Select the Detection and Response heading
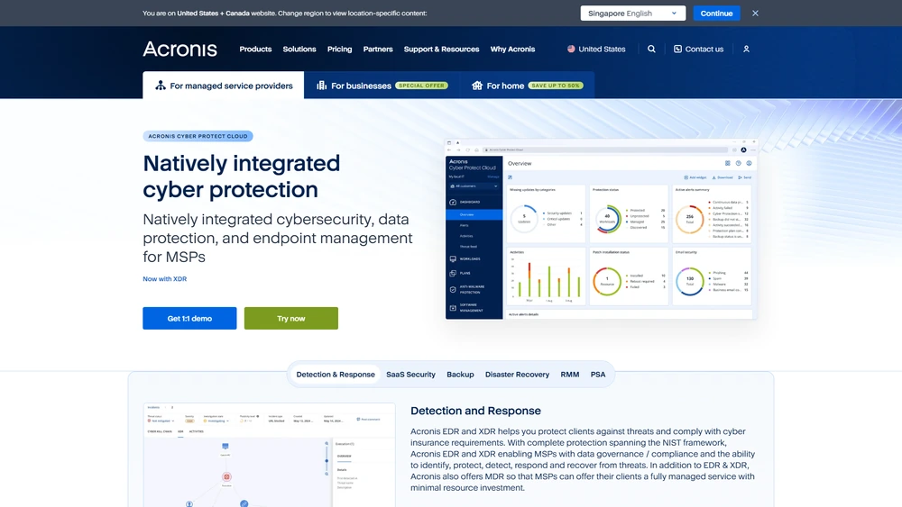This screenshot has width=902, height=507. [x=475, y=411]
